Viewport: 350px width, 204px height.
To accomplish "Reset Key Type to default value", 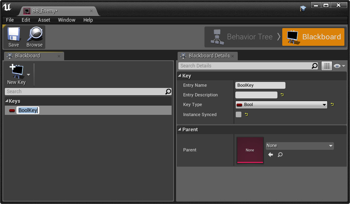I will tap(332, 105).
